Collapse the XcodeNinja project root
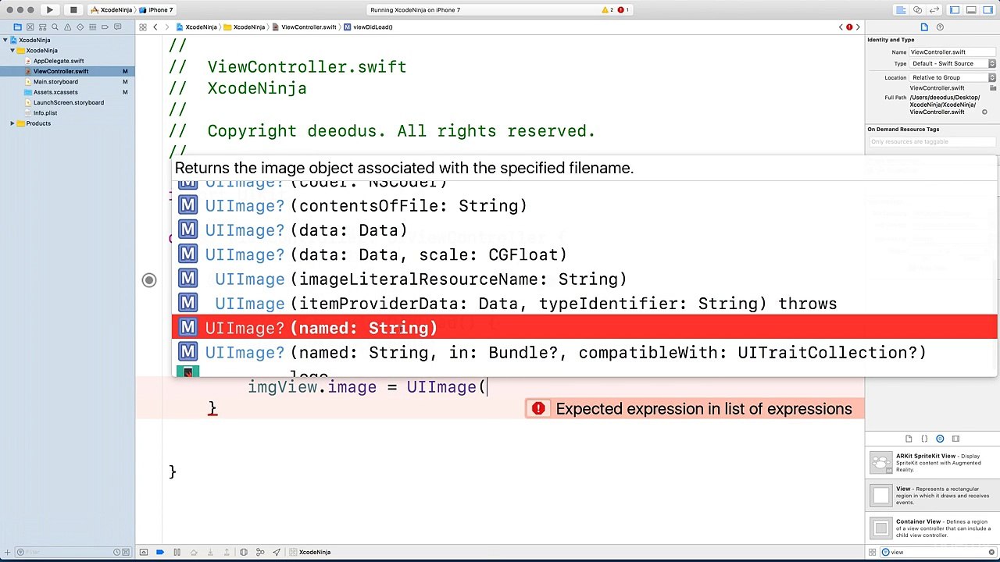1000x562 pixels. 5,40
